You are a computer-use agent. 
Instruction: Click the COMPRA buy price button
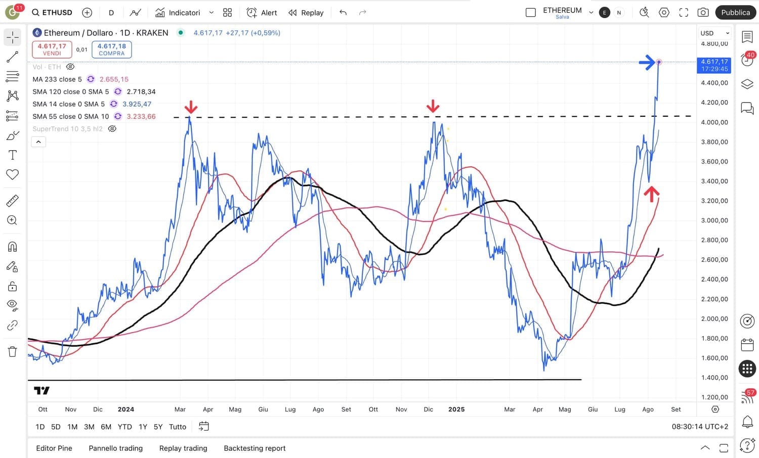click(112, 49)
